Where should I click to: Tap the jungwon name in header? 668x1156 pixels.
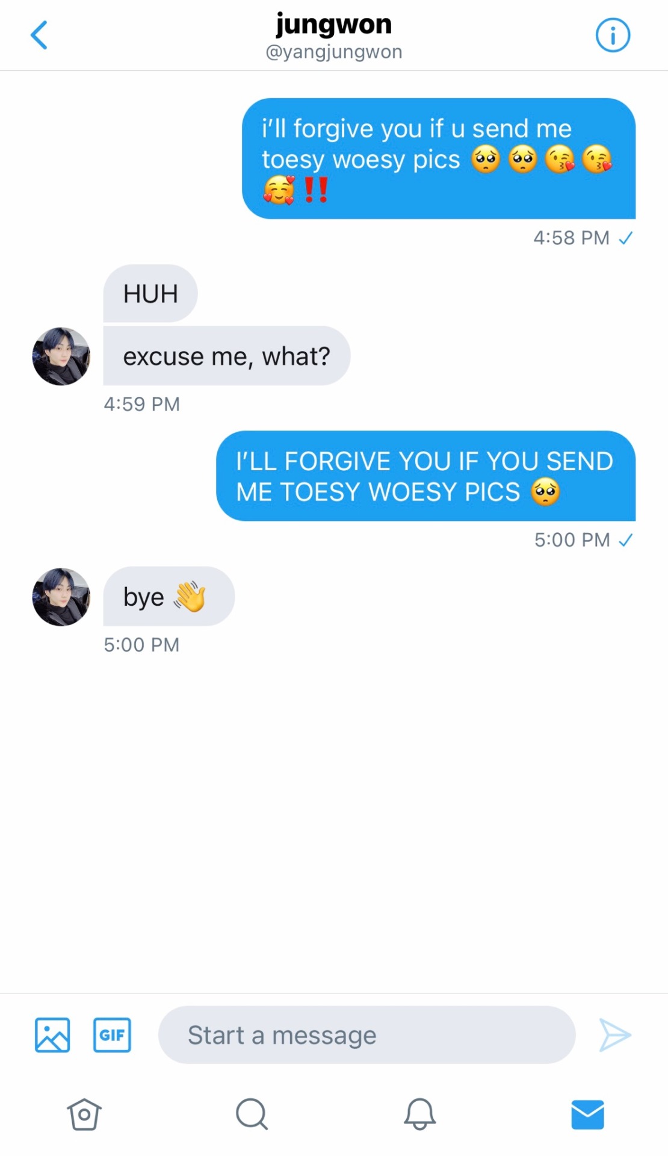click(334, 24)
